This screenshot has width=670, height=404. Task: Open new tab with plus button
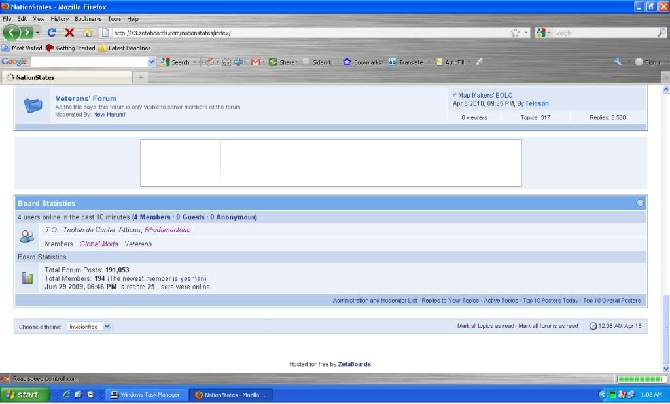point(141,77)
